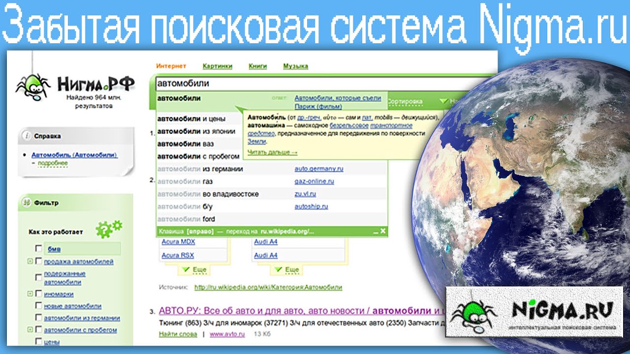Expand the продажа автомобилей filter group

(30, 262)
